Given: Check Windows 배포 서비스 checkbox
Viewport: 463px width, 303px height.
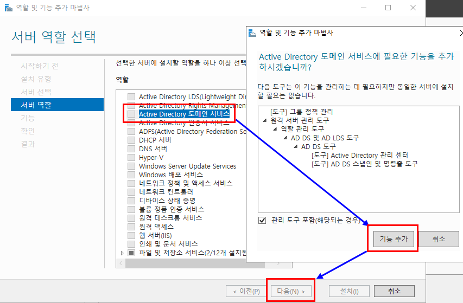Looking at the screenshot, I should click(x=131, y=175).
